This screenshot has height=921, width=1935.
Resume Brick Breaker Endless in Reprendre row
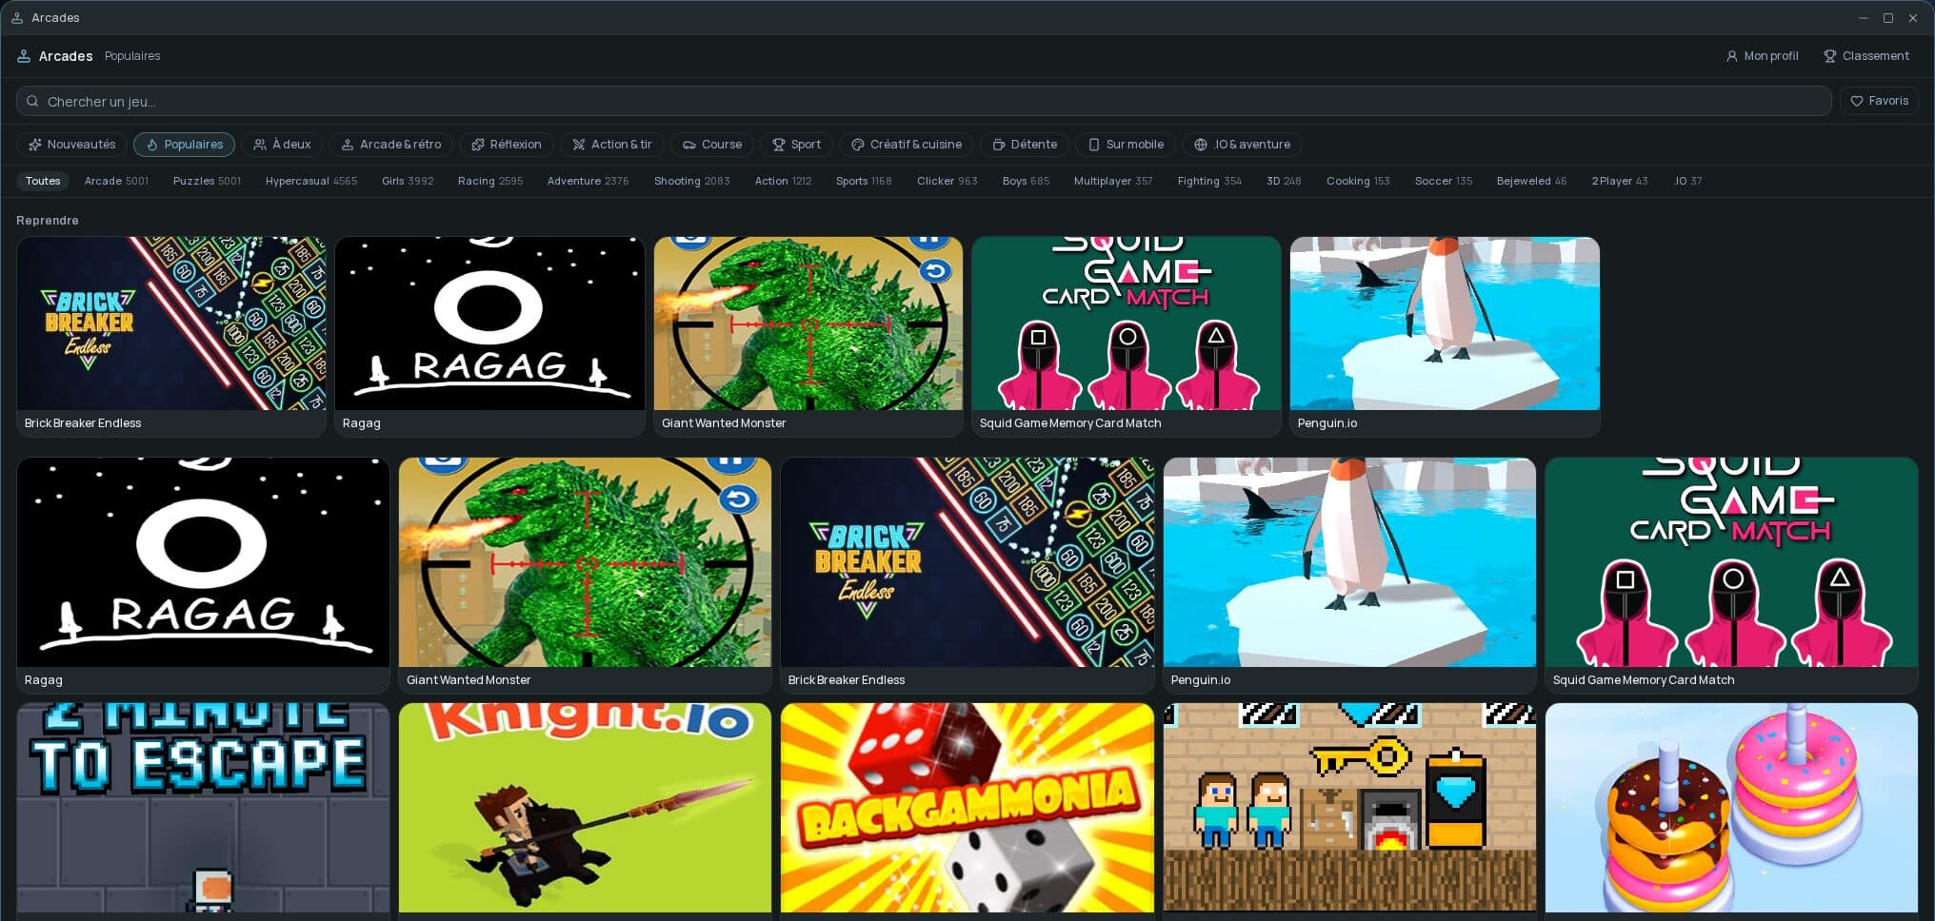[x=171, y=337]
